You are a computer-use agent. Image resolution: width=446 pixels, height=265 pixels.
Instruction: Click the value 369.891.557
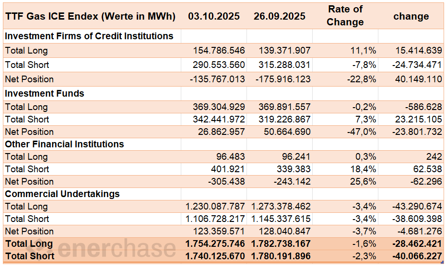pos(284,107)
